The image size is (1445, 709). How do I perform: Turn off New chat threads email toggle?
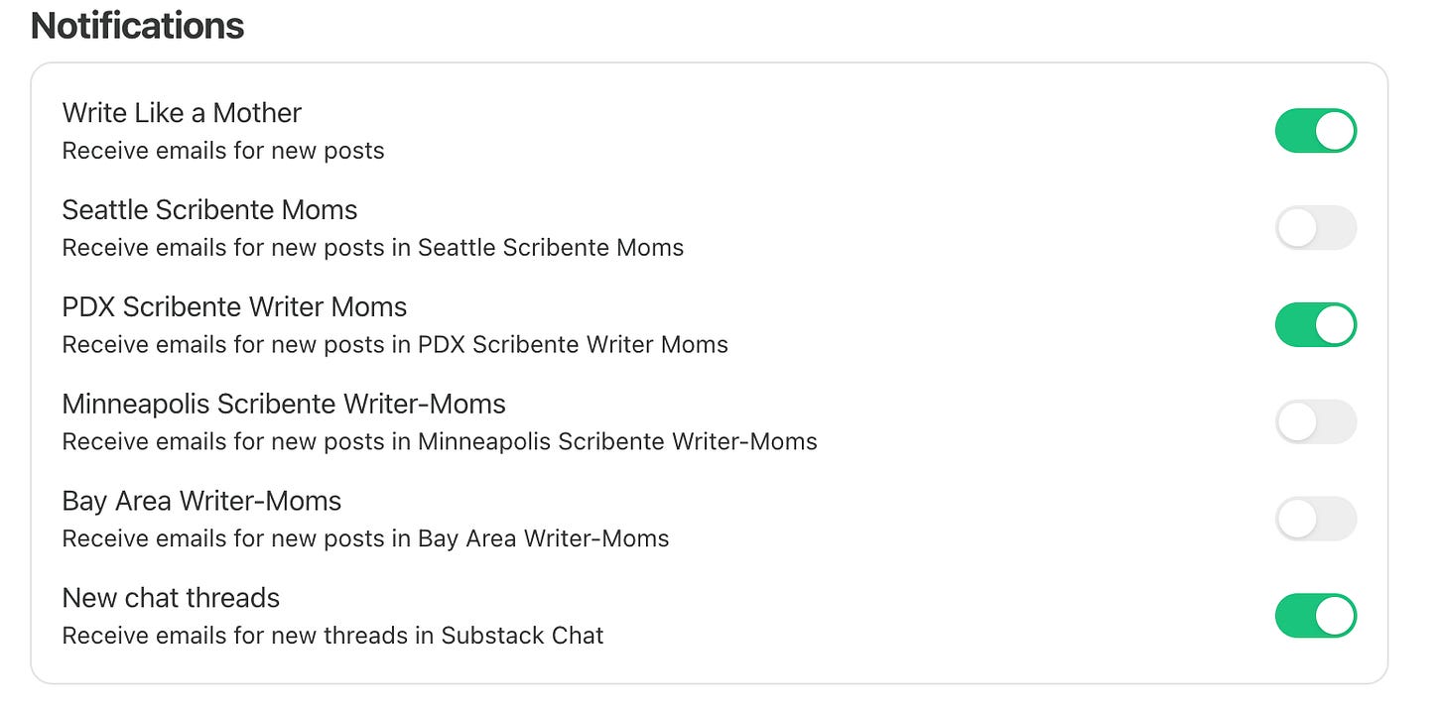pyautogui.click(x=1315, y=616)
